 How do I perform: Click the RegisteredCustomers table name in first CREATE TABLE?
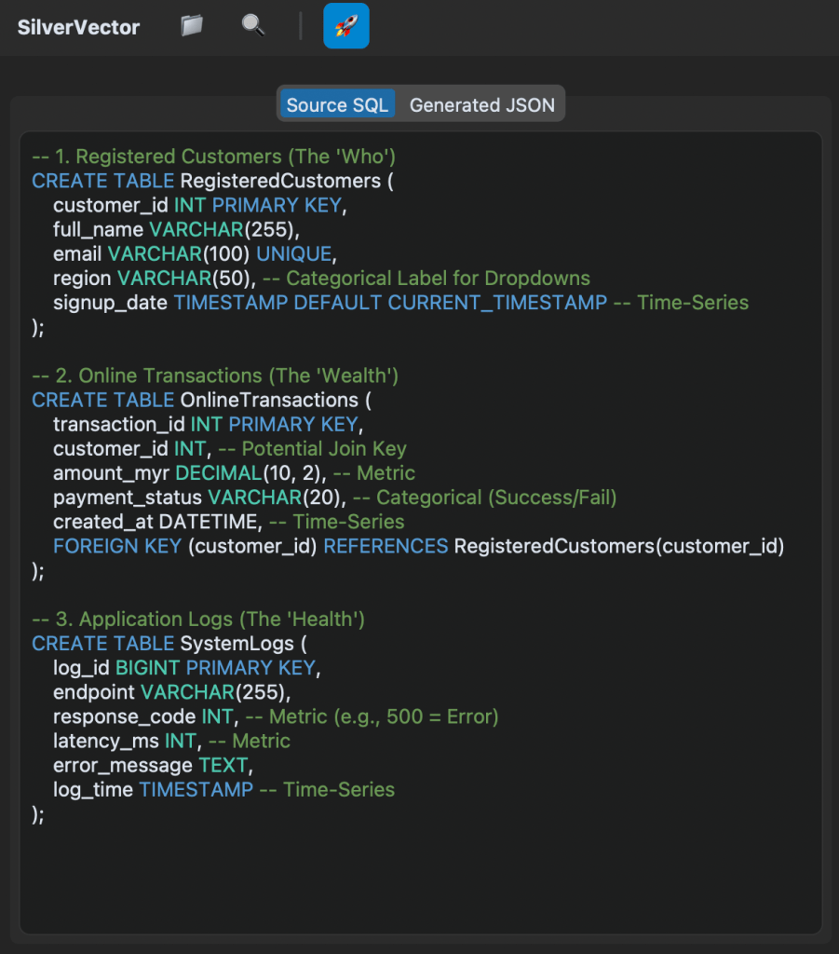click(x=280, y=181)
